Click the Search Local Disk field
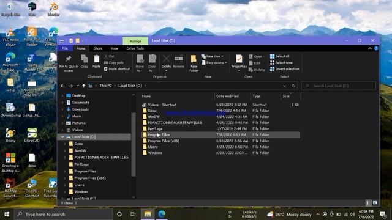 pyautogui.click(x=339, y=86)
